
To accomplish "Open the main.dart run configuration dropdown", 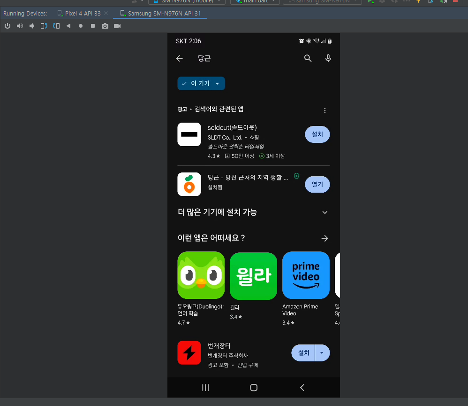I will 255,1.
